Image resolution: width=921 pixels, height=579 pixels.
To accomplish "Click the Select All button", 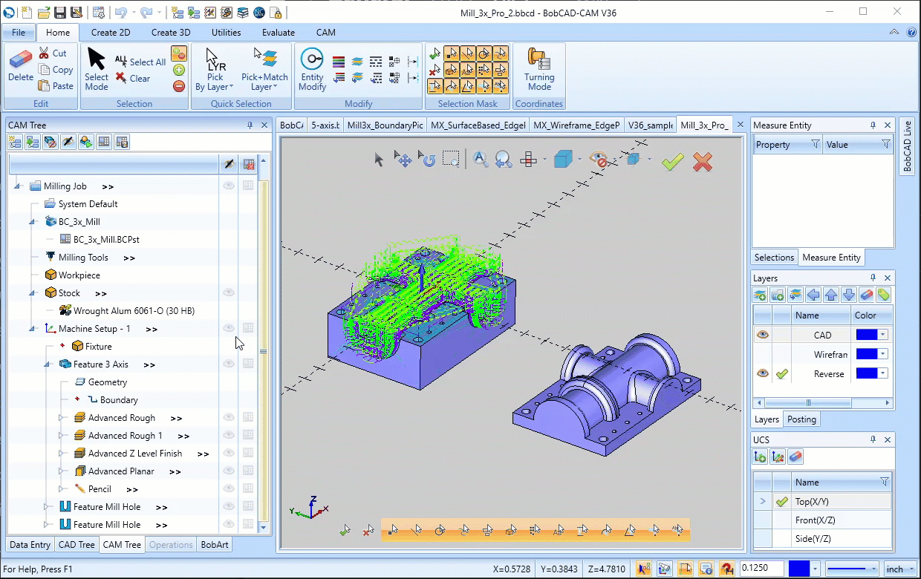I will tap(140, 62).
